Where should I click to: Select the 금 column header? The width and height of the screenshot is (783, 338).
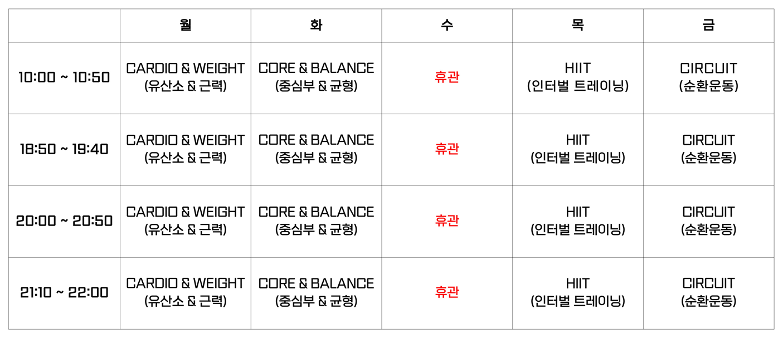click(x=708, y=25)
